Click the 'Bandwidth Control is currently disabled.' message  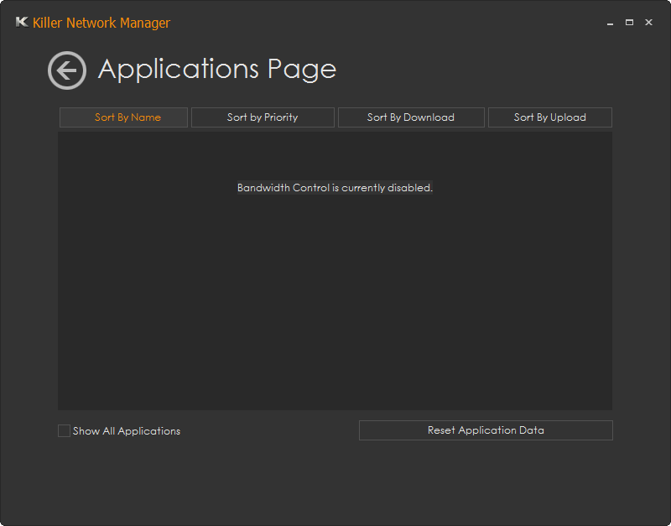coord(335,188)
